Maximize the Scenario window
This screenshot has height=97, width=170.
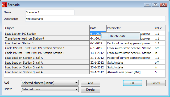(155, 5)
